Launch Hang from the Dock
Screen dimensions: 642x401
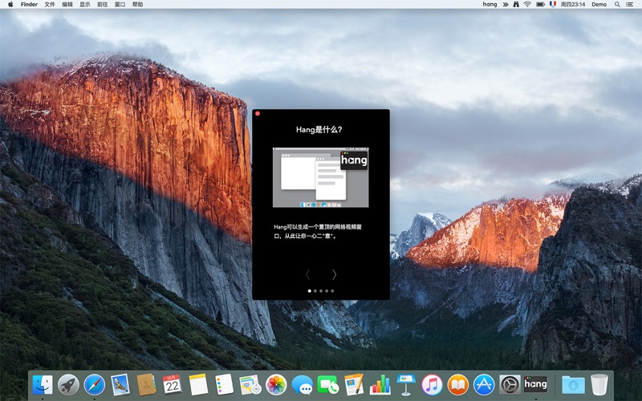(x=535, y=384)
